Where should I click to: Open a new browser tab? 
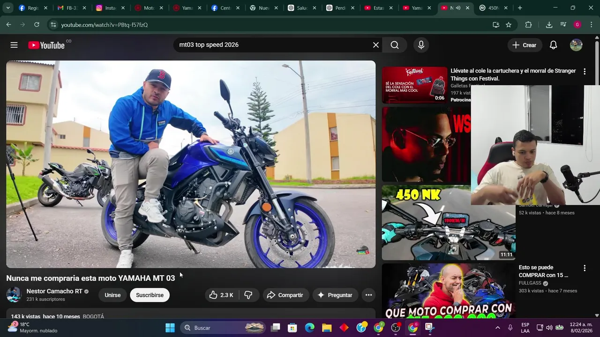coord(519,8)
